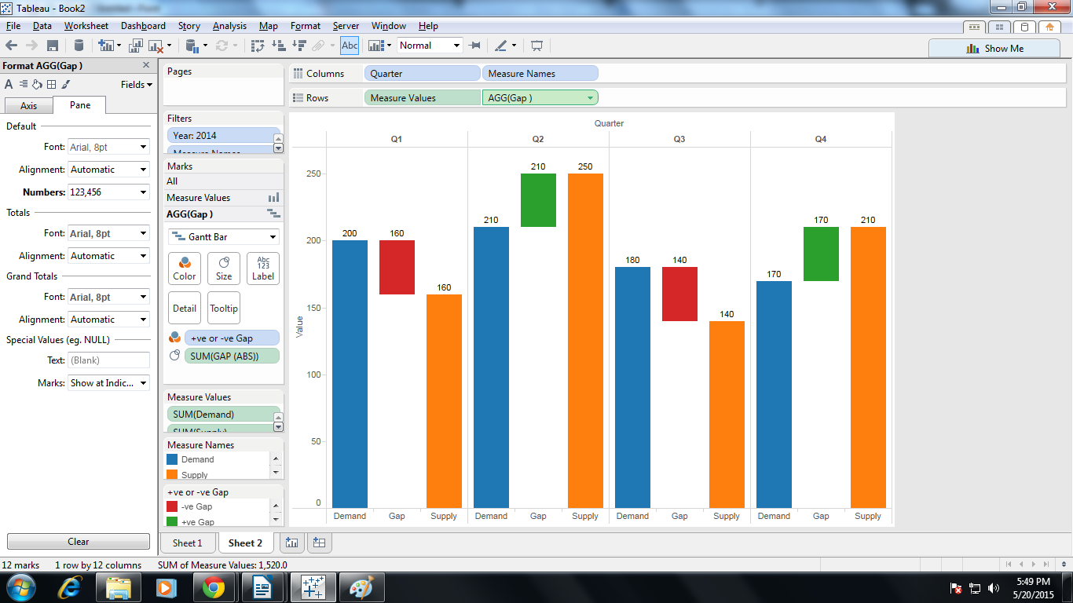Open the Show Me panel

993,49
